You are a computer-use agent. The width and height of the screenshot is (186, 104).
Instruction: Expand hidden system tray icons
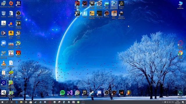(x=163, y=102)
